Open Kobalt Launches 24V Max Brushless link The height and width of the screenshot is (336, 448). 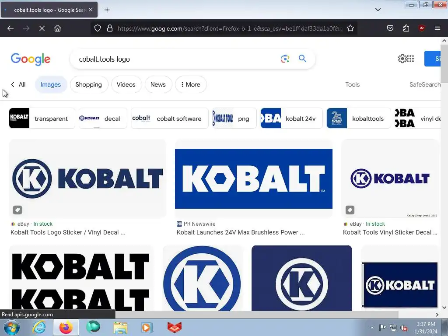click(x=241, y=232)
